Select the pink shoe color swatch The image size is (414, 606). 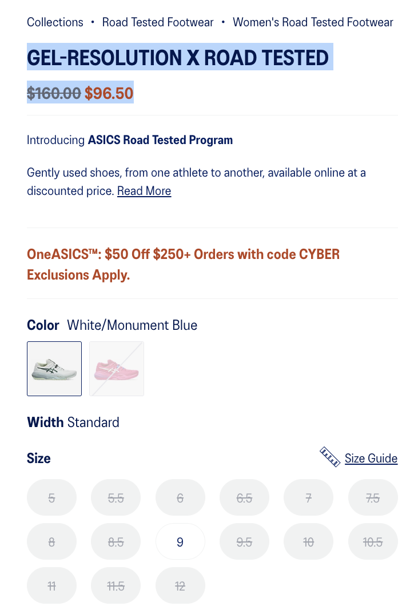pyautogui.click(x=117, y=369)
